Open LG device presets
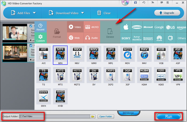The width and height of the screenshot is (187, 122). pos(170,27)
